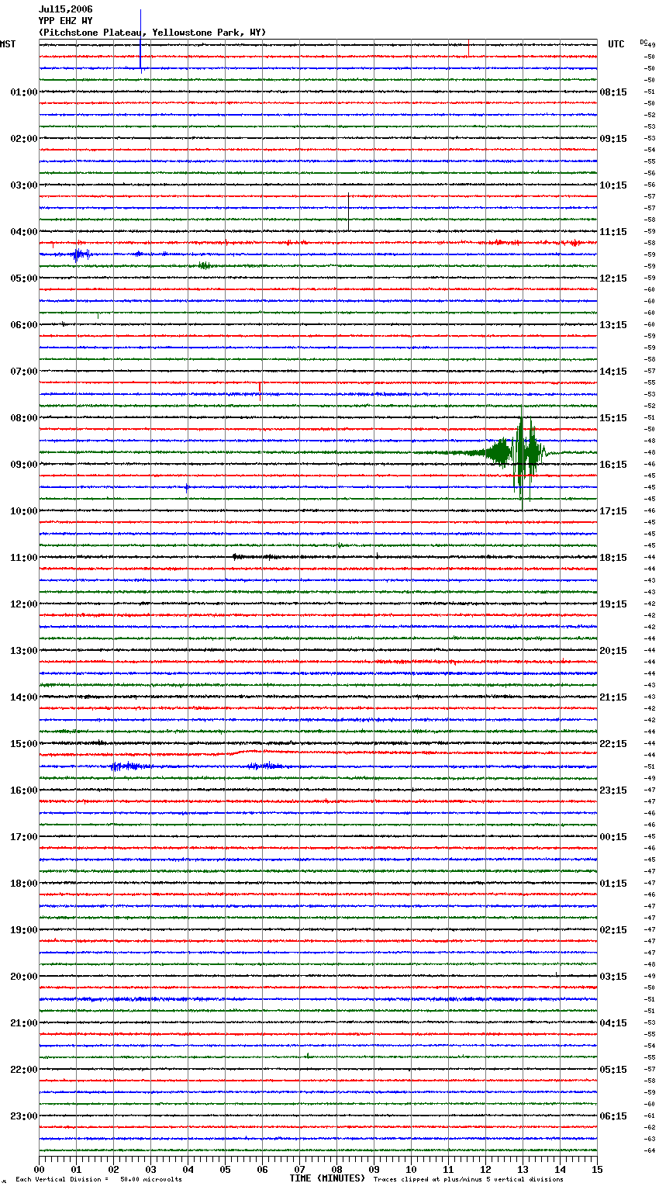Click the "15" minute label on bottom axis

[x=597, y=1169]
